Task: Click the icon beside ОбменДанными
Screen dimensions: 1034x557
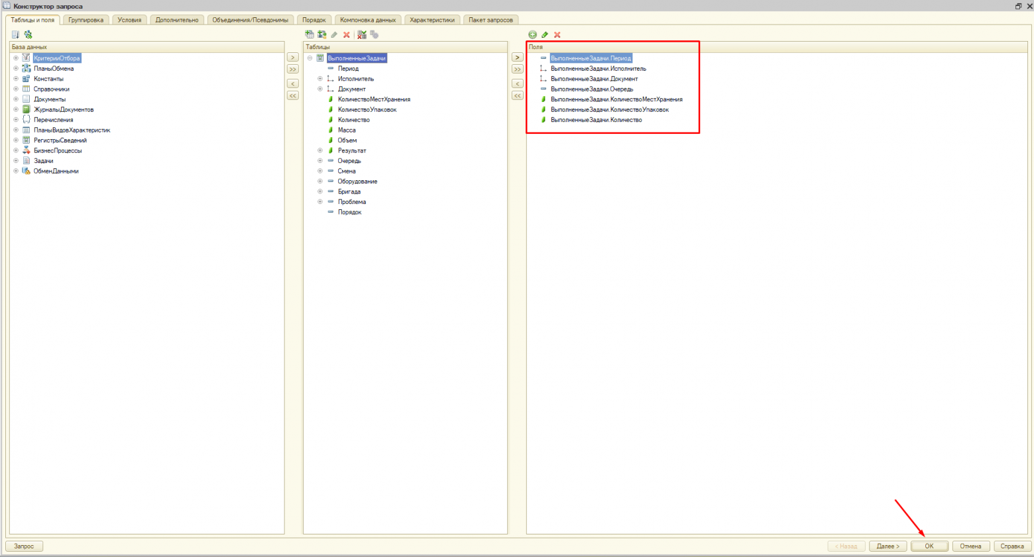Action: pyautogui.click(x=27, y=171)
